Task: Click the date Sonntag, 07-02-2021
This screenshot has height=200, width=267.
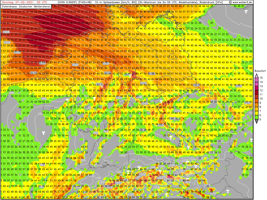Action: 17,2
